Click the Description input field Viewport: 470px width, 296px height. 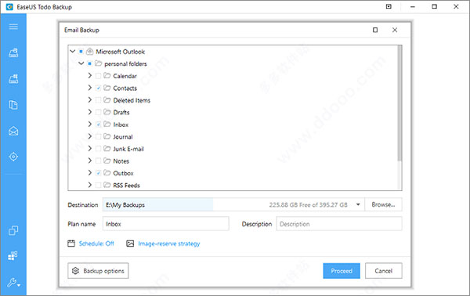339,224
